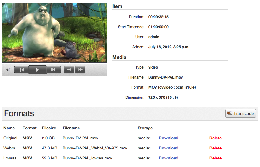Click the Storage column header
Screen dimensions: 260x167
145,128
